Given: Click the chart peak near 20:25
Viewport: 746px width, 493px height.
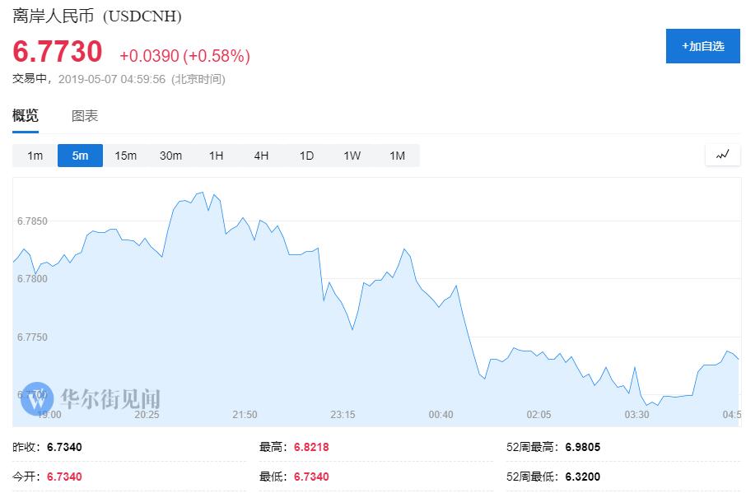Looking at the screenshot, I should (202, 193).
